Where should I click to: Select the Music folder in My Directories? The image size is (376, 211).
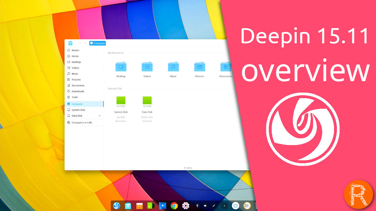pyautogui.click(x=173, y=67)
